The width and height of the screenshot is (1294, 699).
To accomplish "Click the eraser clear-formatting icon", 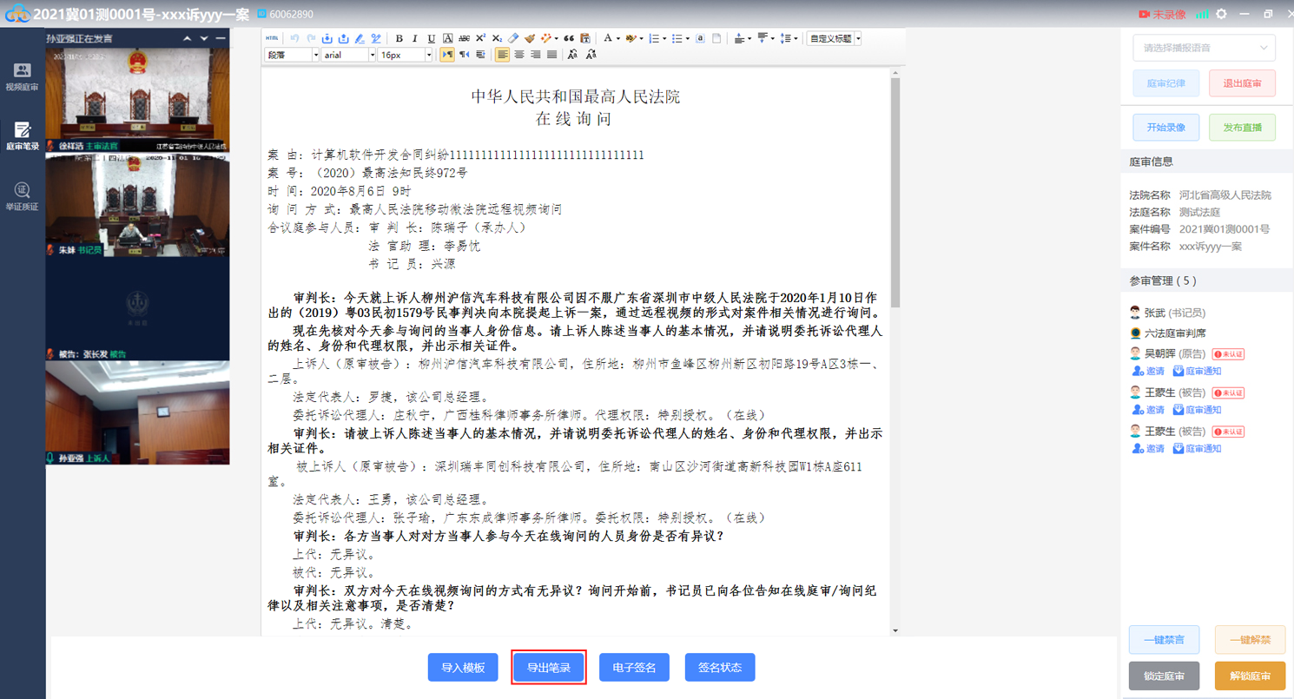I will coord(513,38).
